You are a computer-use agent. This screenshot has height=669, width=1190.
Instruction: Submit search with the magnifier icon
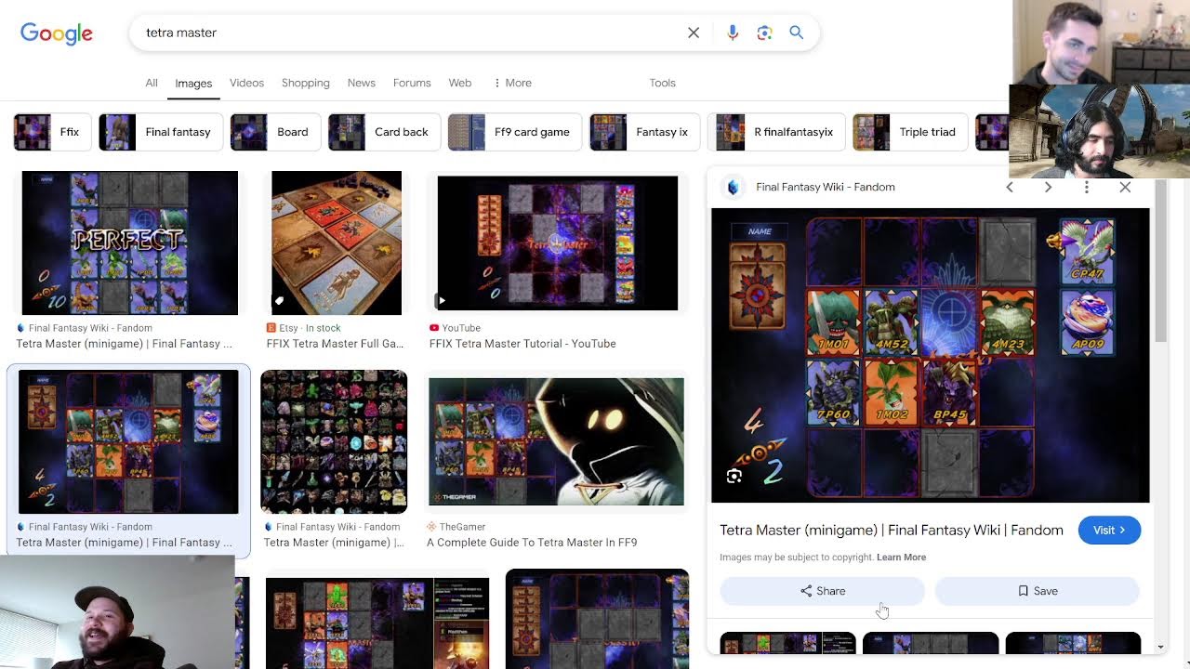tap(797, 33)
